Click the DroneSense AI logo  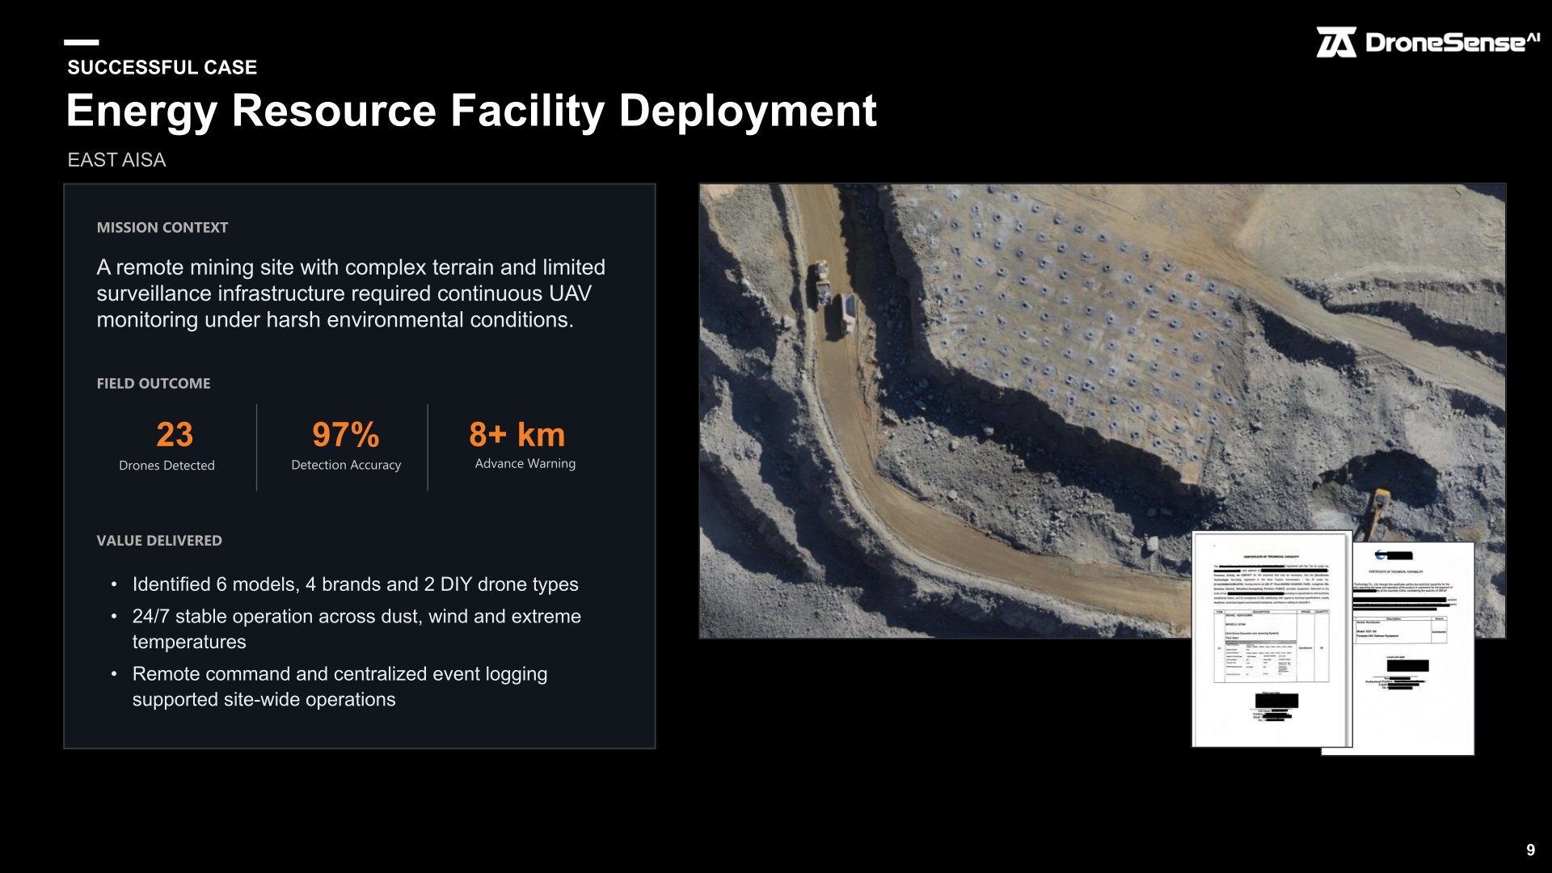point(1428,42)
